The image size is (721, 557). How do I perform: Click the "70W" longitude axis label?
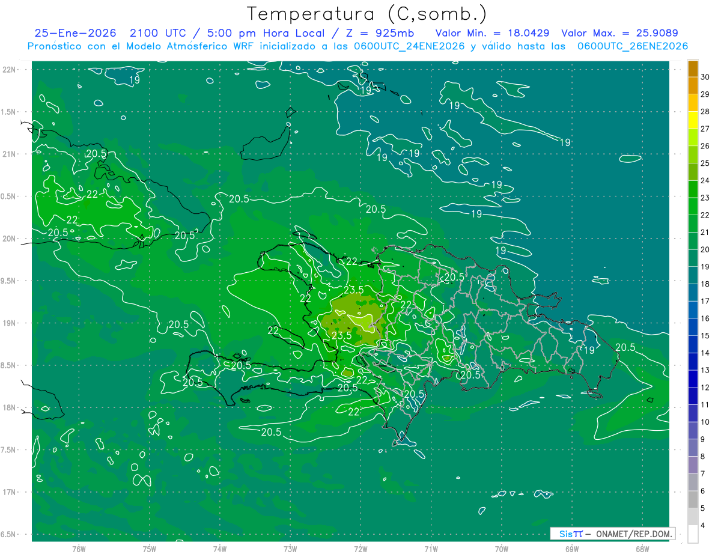click(501, 549)
